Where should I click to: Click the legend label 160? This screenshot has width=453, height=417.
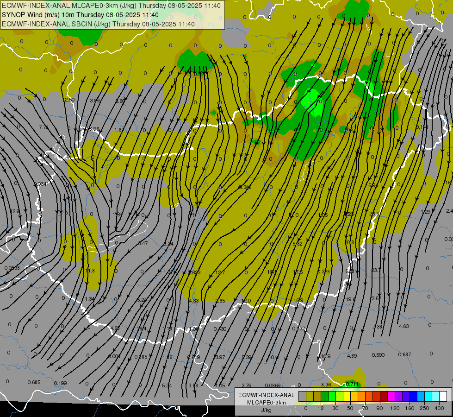410,408
